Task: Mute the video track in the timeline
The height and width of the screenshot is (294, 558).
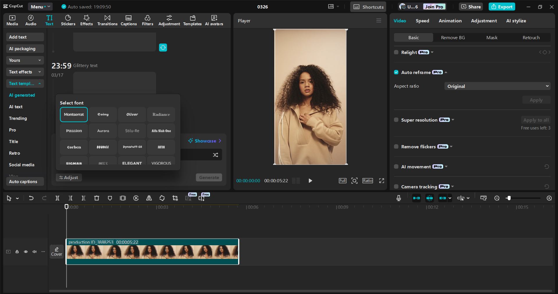Action: point(34,252)
